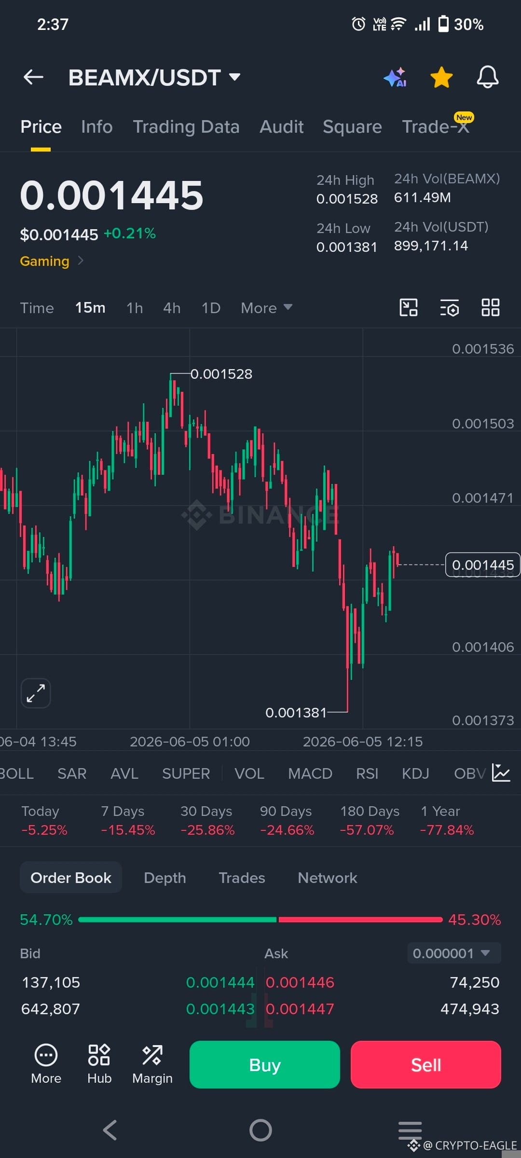The image size is (521, 1158).
Task: Tap bid price 0.001444
Action: (220, 982)
